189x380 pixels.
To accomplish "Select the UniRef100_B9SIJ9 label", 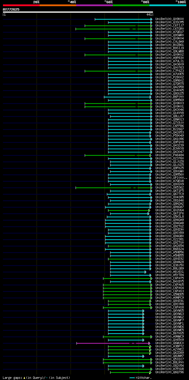I will pyautogui.click(x=170, y=48).
